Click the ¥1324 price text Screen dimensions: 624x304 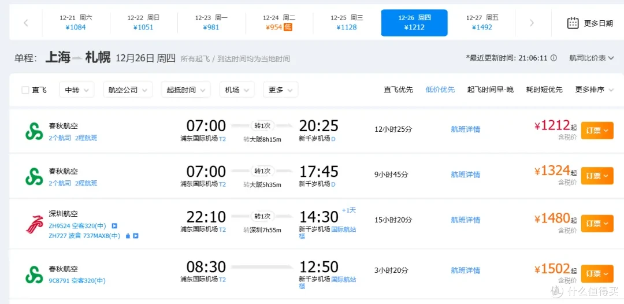pyautogui.click(x=552, y=170)
